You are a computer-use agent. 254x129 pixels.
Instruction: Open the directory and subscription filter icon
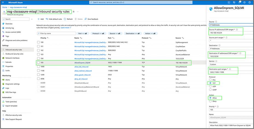coord(234,2)
